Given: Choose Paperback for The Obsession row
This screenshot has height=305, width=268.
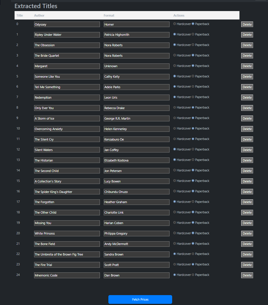Looking at the screenshot, I should click(193, 45).
